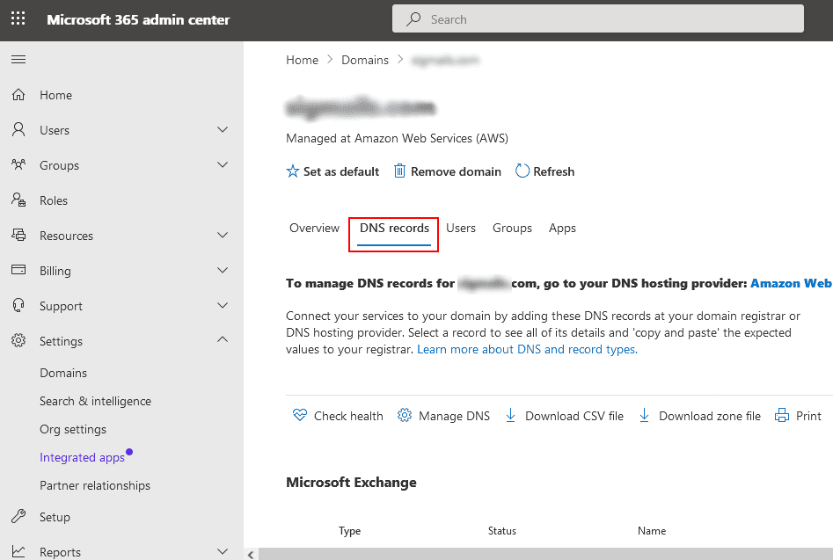Expand the Billing section chevron
Image resolution: width=833 pixels, height=560 pixels.
pos(223,271)
